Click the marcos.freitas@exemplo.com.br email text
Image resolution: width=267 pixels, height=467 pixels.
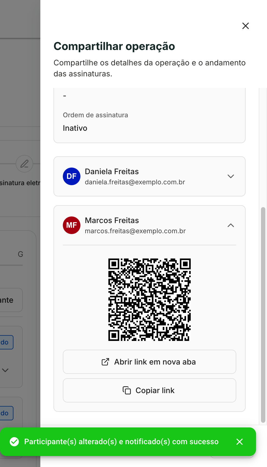click(x=135, y=231)
